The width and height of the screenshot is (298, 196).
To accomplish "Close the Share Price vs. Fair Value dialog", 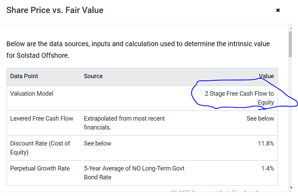I will tap(278, 10).
